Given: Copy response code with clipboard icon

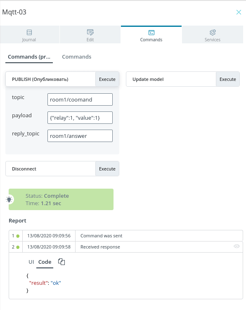Looking at the screenshot, I should pyautogui.click(x=61, y=262).
